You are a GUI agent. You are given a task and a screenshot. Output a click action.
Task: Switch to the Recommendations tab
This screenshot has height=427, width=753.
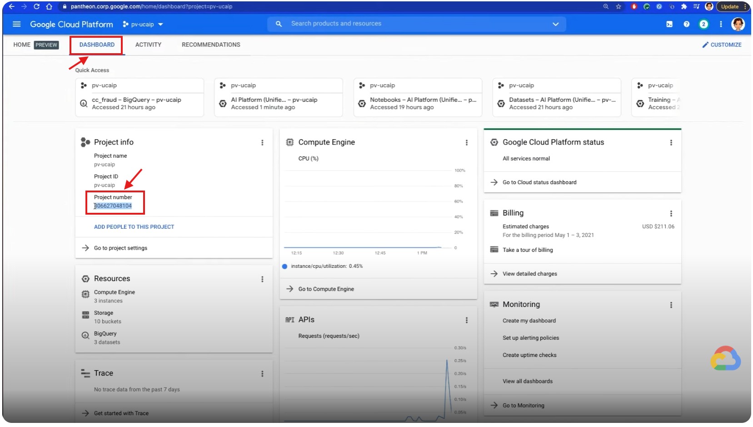211,45
